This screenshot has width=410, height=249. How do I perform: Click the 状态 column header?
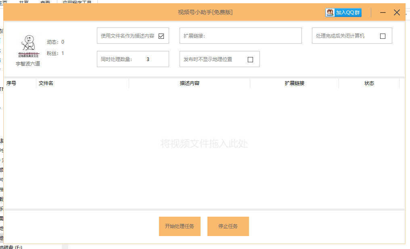[369, 83]
